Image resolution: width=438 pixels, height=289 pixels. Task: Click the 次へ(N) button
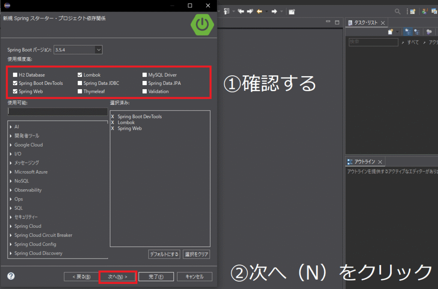pyautogui.click(x=118, y=277)
